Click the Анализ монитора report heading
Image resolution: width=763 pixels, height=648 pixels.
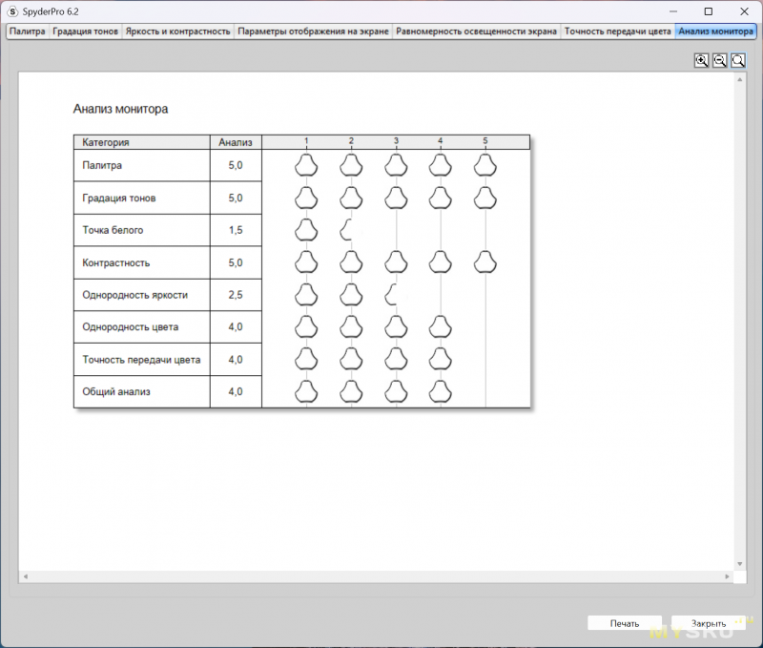[x=121, y=109]
